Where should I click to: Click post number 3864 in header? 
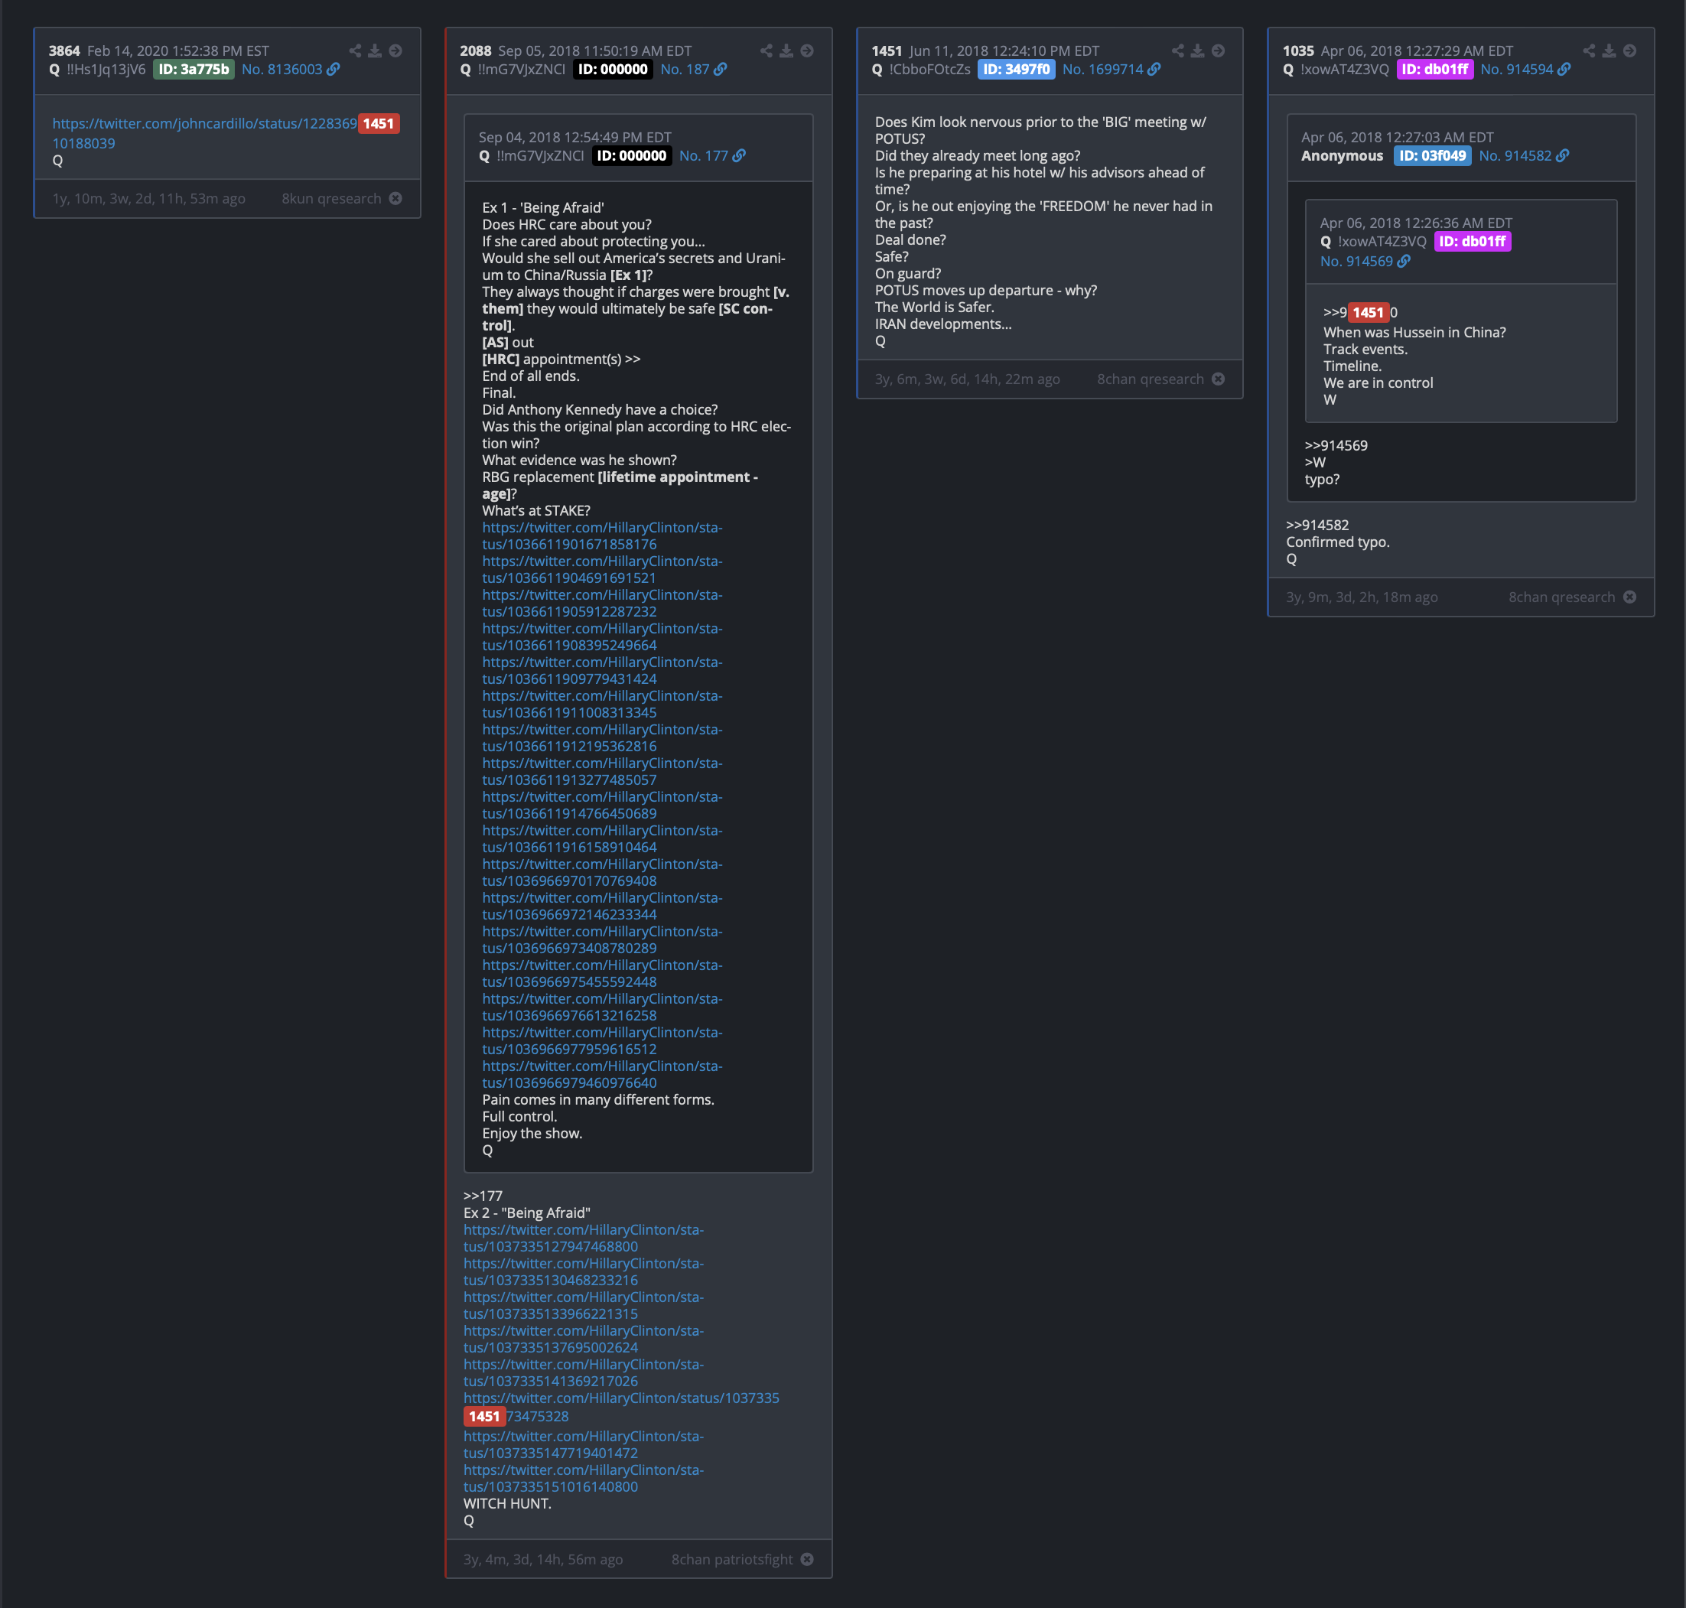click(x=64, y=50)
